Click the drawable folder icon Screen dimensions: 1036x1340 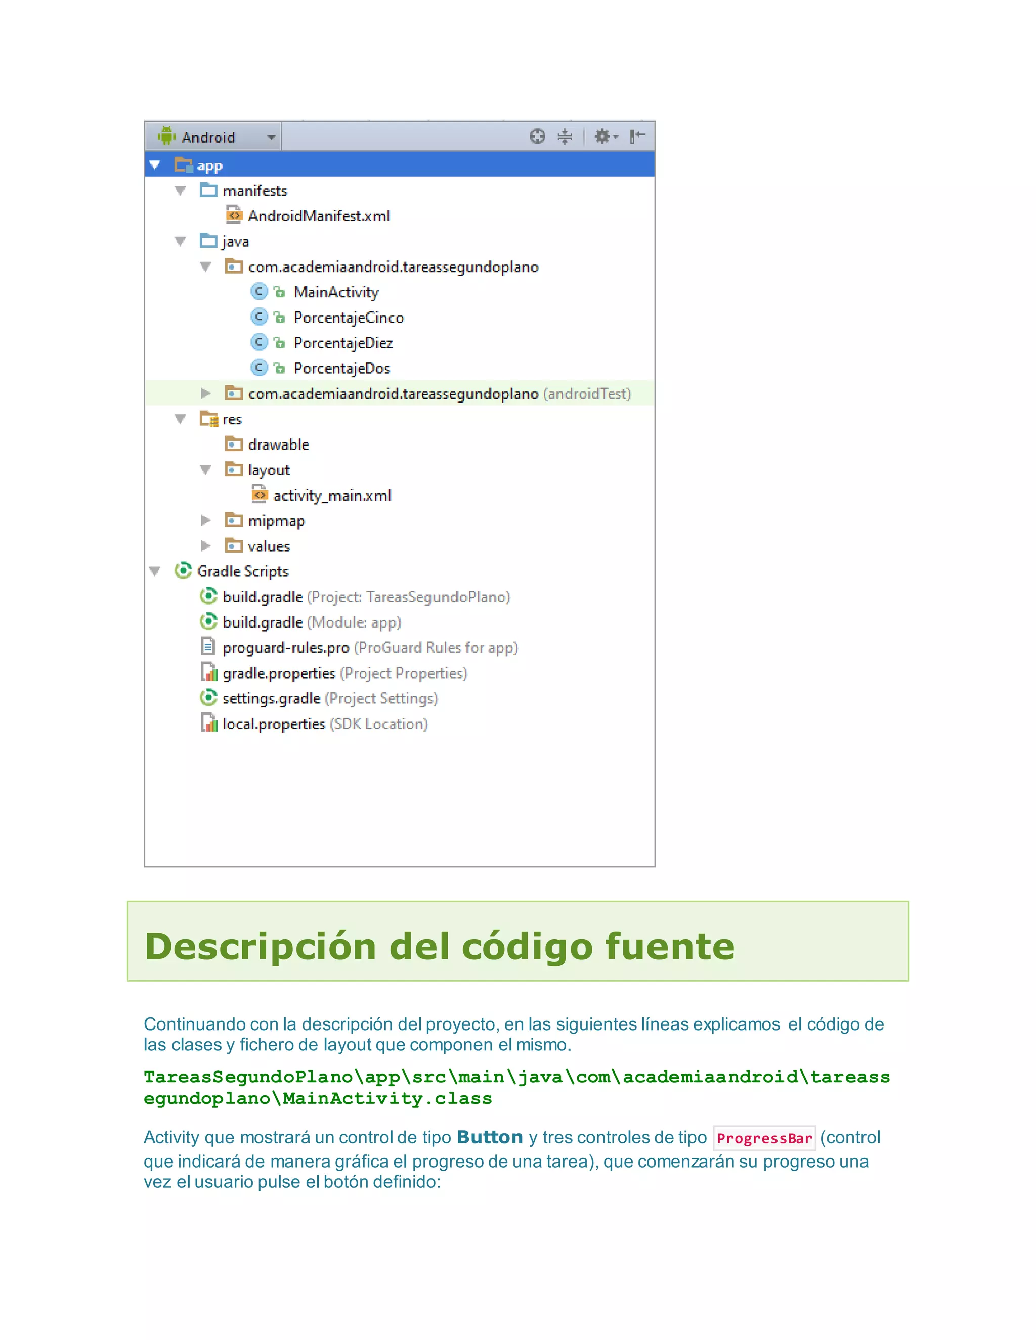tap(234, 443)
